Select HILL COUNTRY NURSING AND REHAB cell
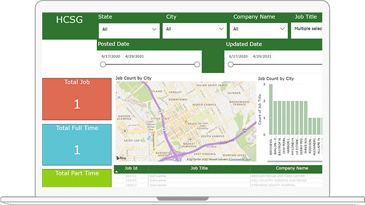The height and width of the screenshot is (205, 365). [x=286, y=181]
